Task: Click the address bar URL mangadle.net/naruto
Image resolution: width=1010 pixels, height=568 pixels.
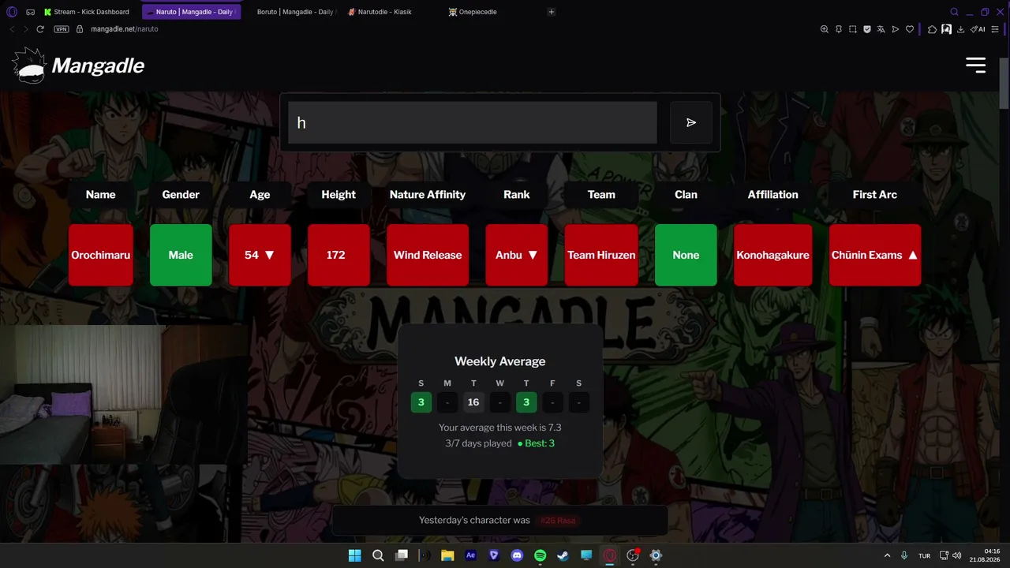Action: [x=125, y=29]
